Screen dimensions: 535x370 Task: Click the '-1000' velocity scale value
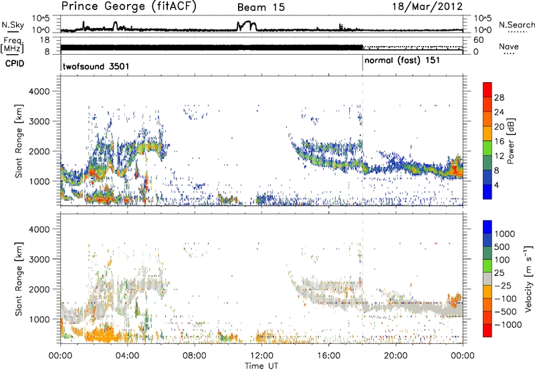pyautogui.click(x=508, y=325)
